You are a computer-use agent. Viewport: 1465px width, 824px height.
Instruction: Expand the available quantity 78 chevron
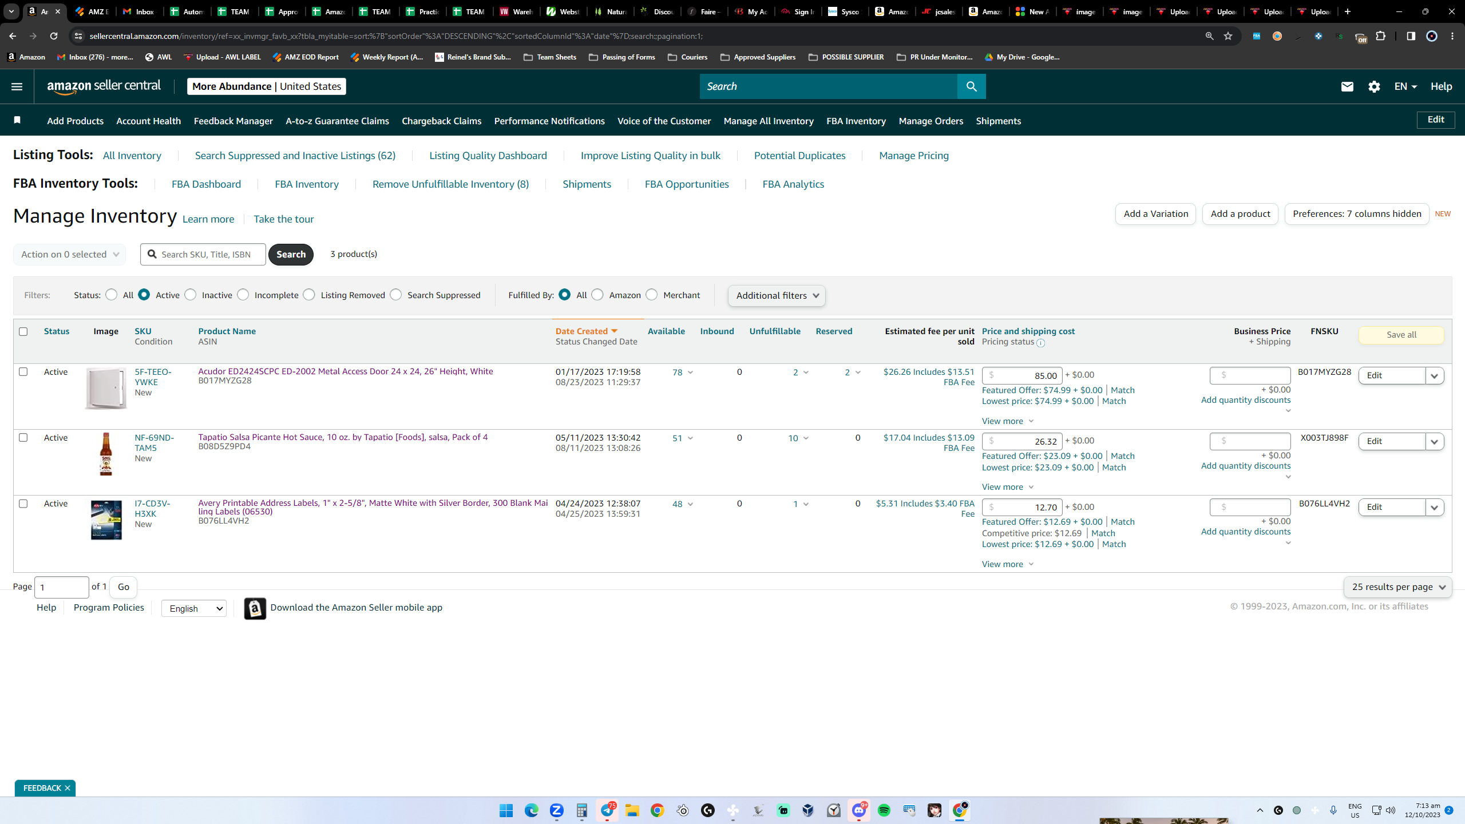(x=690, y=373)
